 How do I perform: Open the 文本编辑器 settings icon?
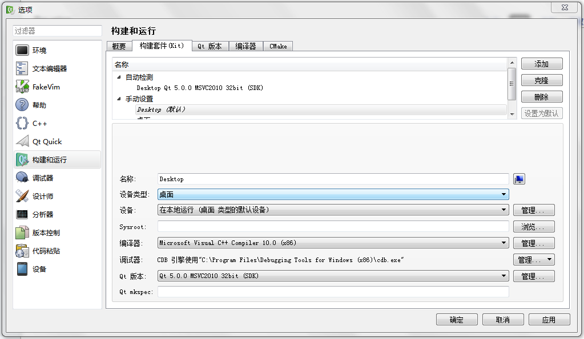[22, 68]
